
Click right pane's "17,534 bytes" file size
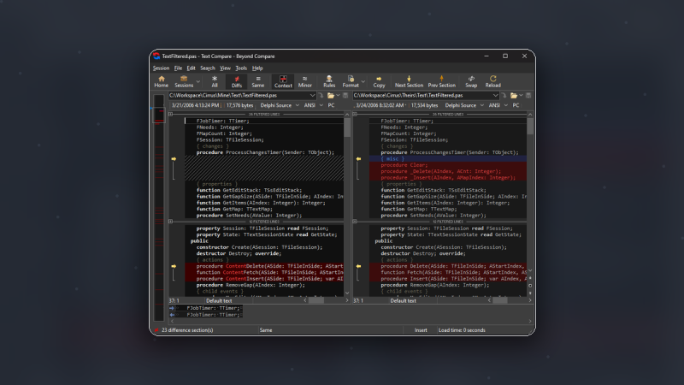click(x=424, y=105)
